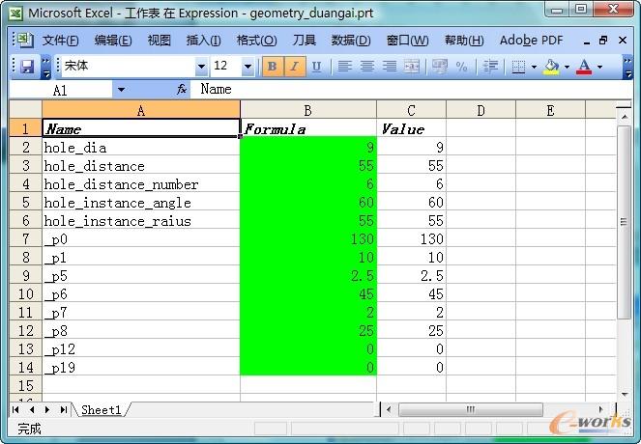
Task: Open the font name dropdown
Action: pyautogui.click(x=201, y=67)
